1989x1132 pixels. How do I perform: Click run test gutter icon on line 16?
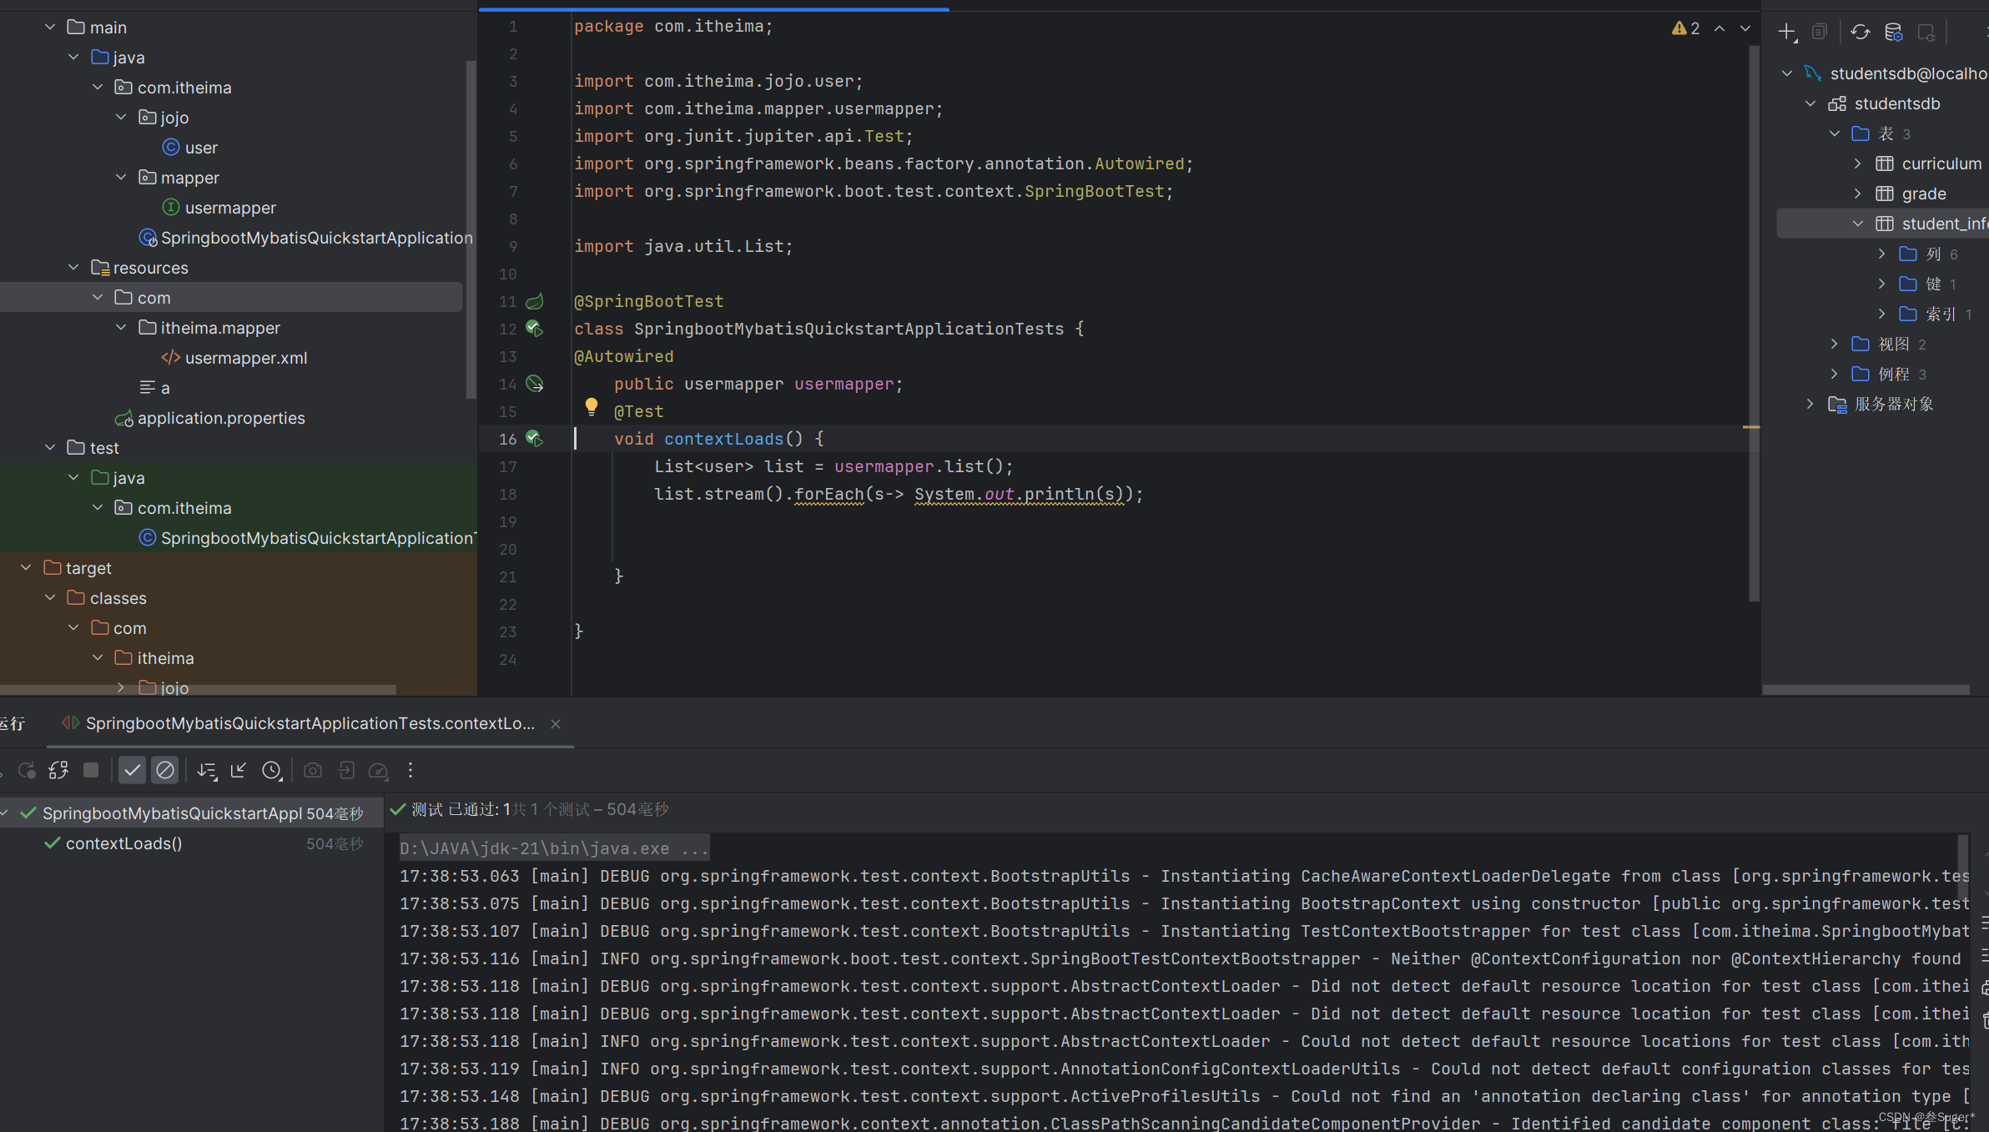(x=534, y=439)
